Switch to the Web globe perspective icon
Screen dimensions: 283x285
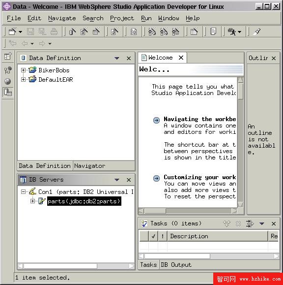click(8, 81)
